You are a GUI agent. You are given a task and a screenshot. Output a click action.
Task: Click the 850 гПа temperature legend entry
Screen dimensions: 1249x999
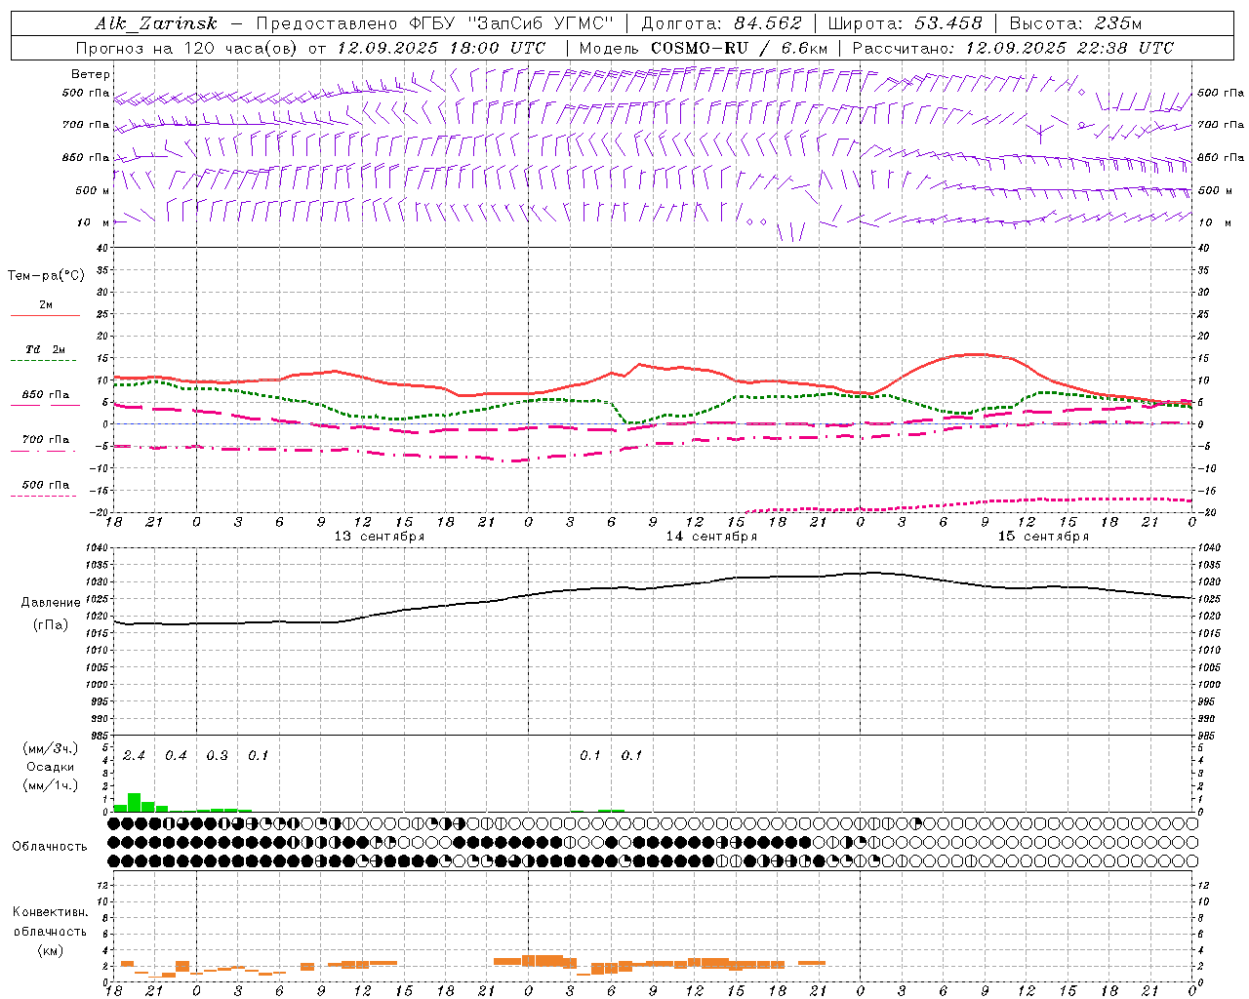[x=46, y=395]
